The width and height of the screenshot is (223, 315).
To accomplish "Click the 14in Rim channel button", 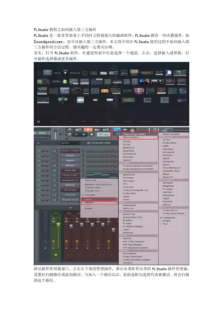I will click(70, 195).
